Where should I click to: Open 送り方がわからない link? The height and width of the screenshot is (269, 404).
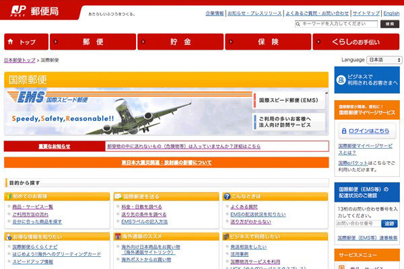click(x=250, y=222)
